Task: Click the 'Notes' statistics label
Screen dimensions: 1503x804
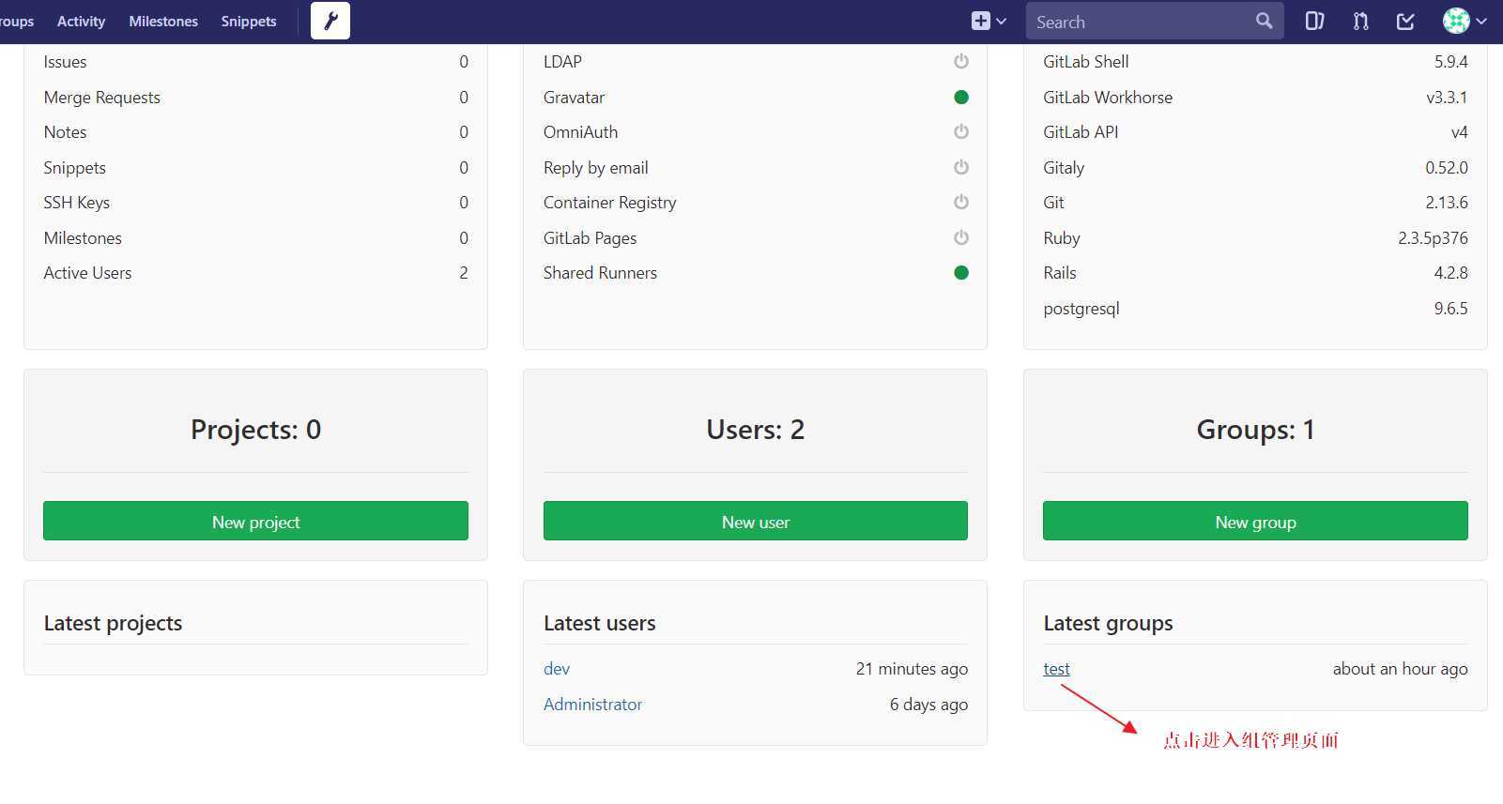Action: click(x=65, y=132)
